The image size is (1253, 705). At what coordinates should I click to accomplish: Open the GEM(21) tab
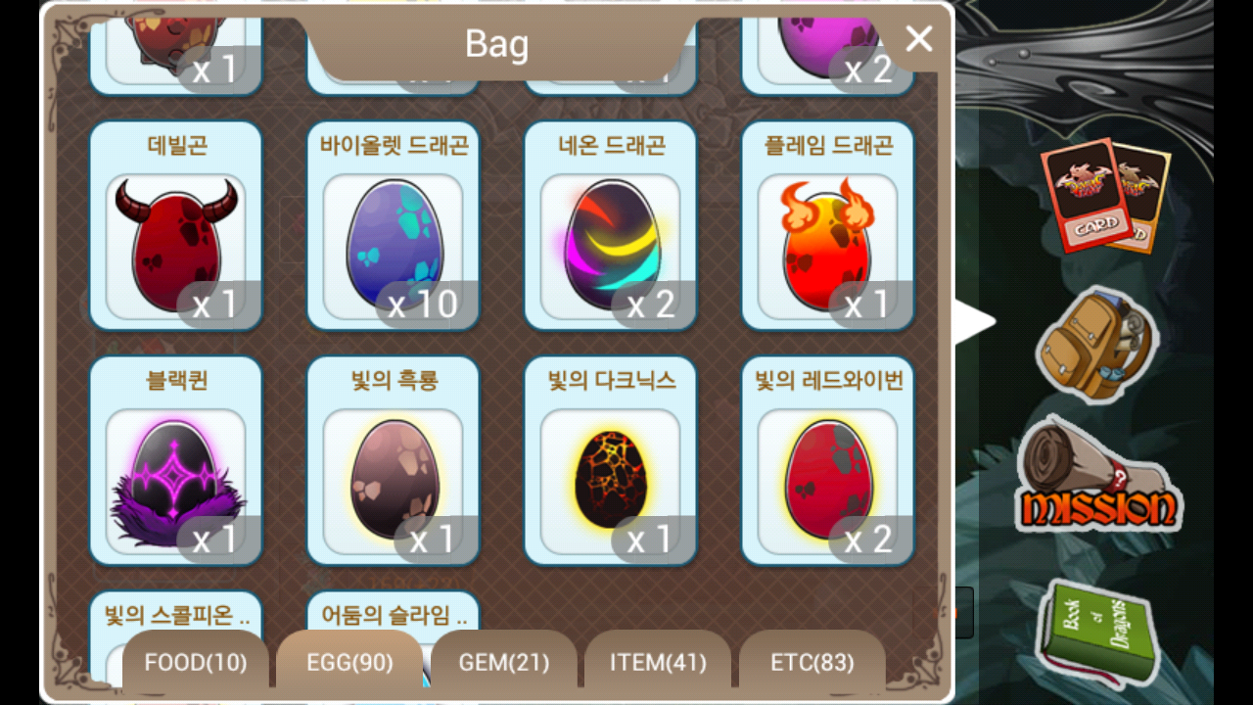point(504,663)
